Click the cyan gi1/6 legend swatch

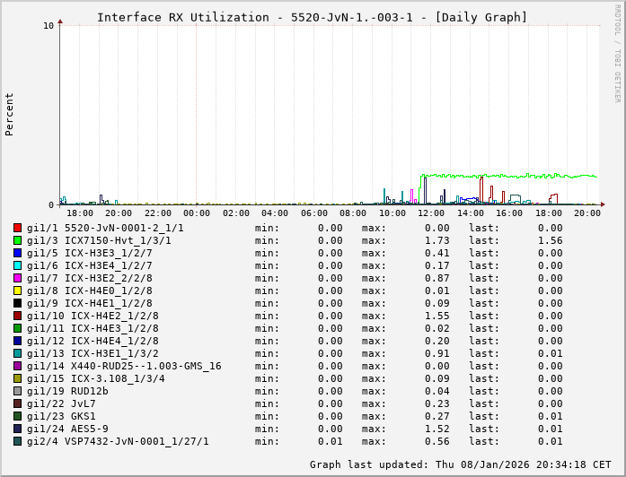(x=17, y=265)
